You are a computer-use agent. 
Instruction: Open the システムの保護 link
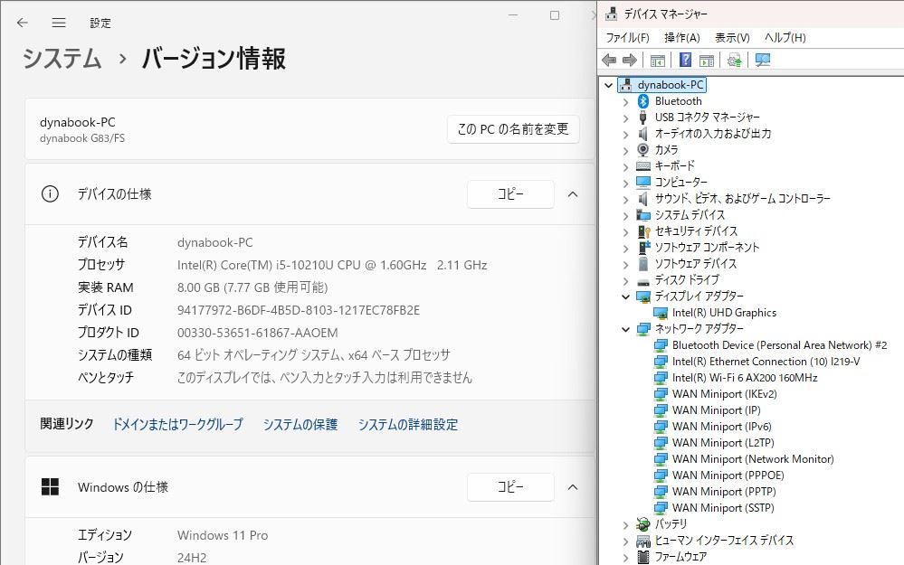300,425
